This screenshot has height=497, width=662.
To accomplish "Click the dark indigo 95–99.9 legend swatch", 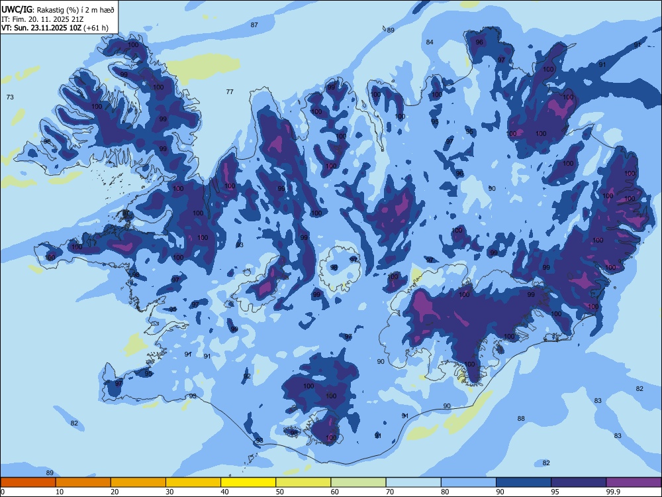I will point(579,482).
